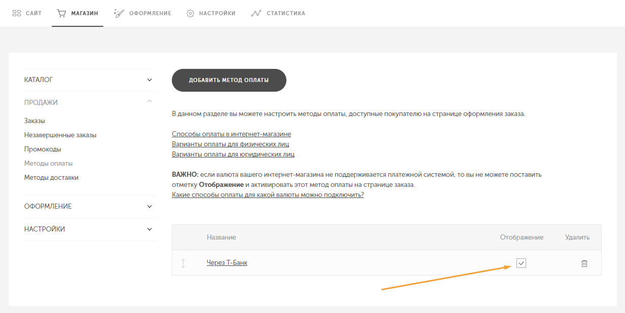Screen dimensions: 625x313
Task: Go to Заказы in sidebar
Action: pyautogui.click(x=34, y=121)
